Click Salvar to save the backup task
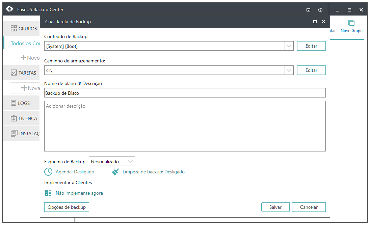The image size is (370, 225). click(x=275, y=207)
